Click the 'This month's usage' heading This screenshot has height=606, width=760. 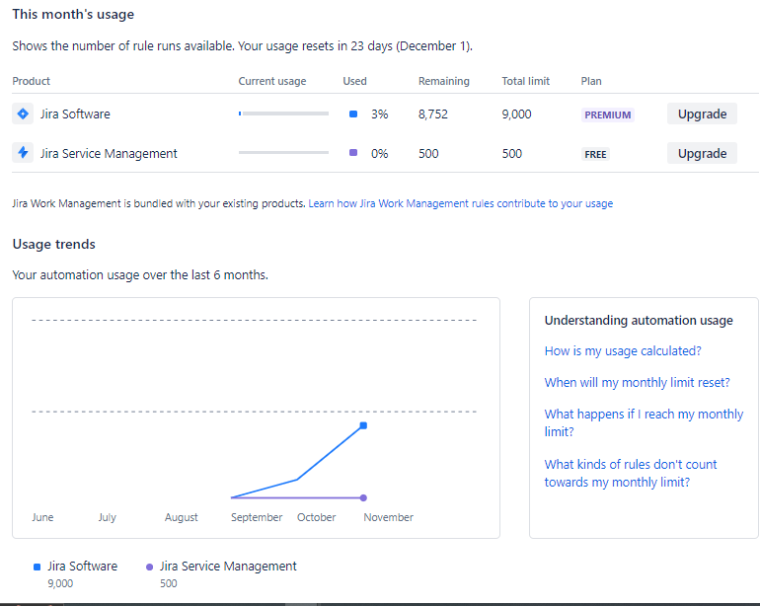tap(73, 14)
